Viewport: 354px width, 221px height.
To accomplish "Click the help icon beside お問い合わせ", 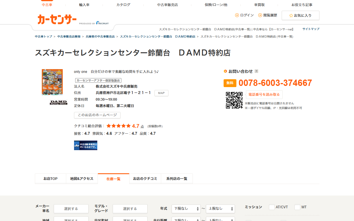I will pos(256,71).
